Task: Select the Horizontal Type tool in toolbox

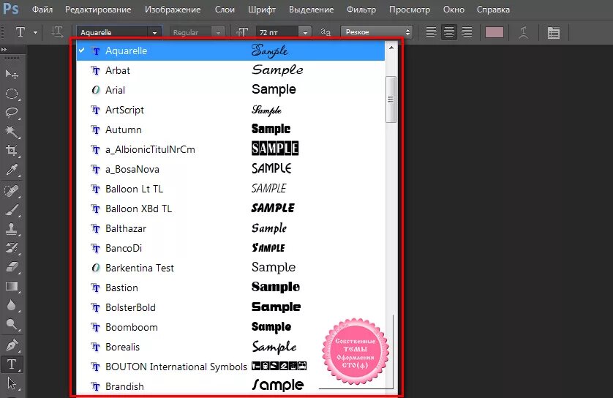Action: coord(12,364)
